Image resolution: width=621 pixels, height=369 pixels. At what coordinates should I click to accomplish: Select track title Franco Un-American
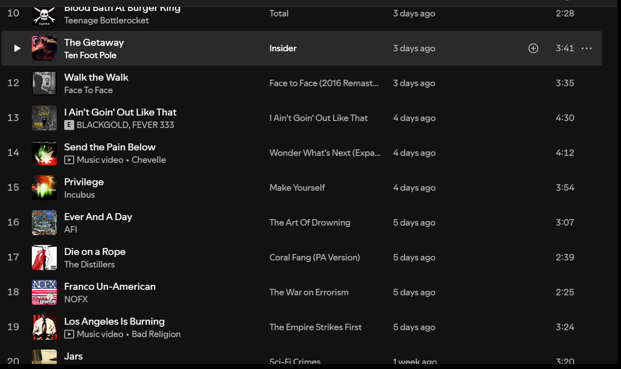point(110,286)
